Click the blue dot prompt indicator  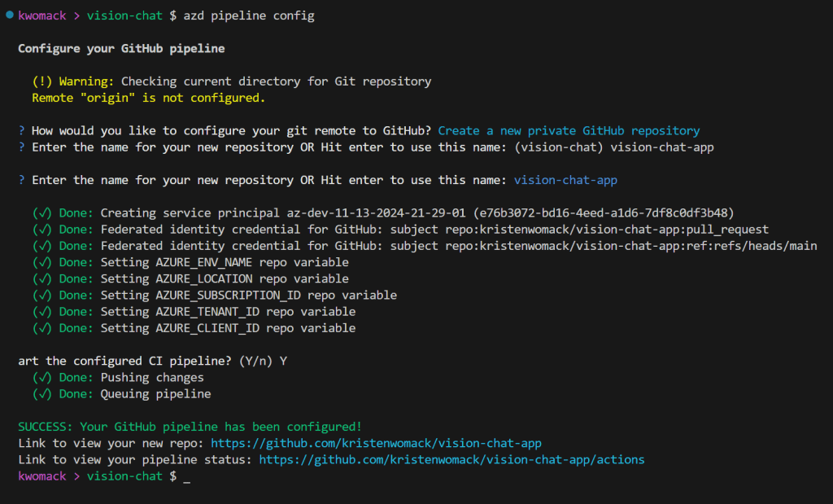tap(9, 15)
